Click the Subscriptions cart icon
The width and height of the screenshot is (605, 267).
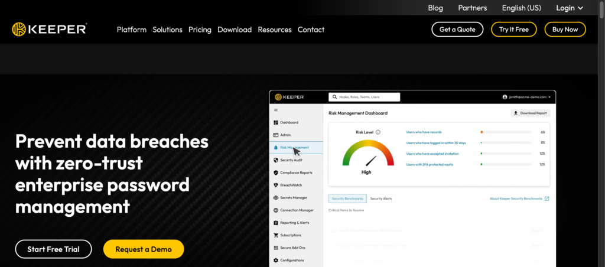(275, 235)
